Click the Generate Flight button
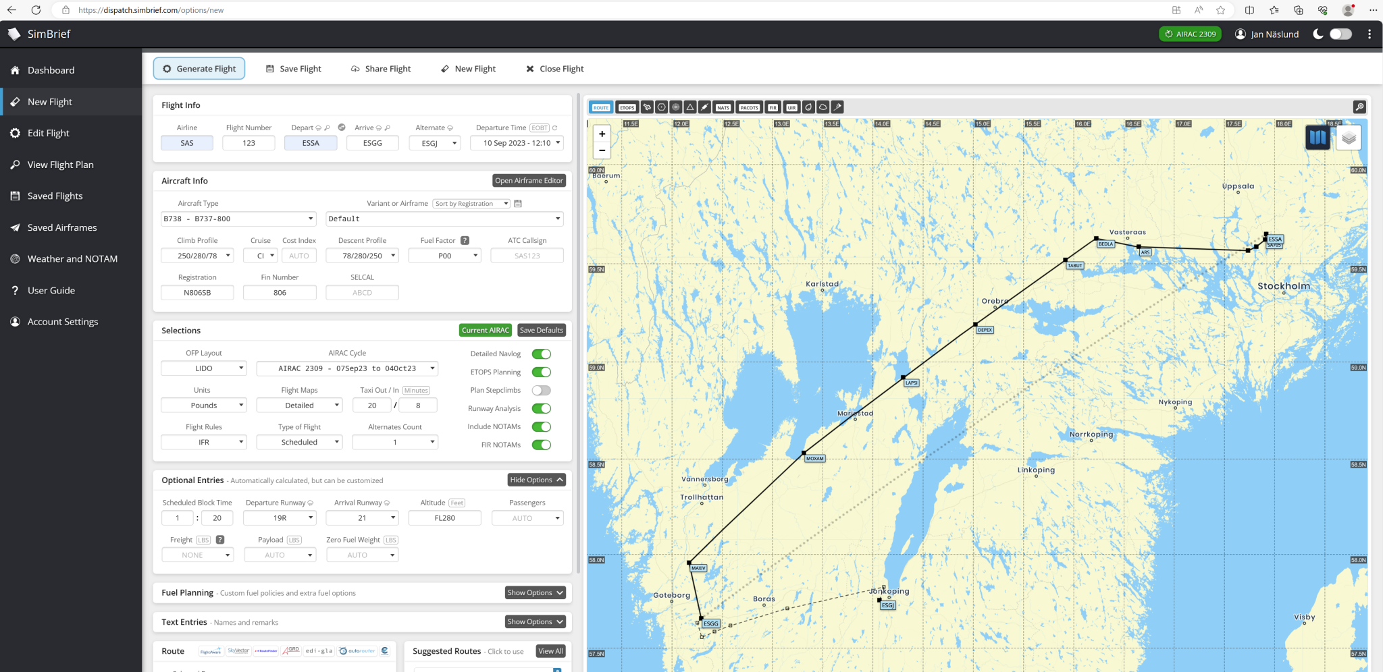Screen dimensions: 1383x672 click(199, 68)
